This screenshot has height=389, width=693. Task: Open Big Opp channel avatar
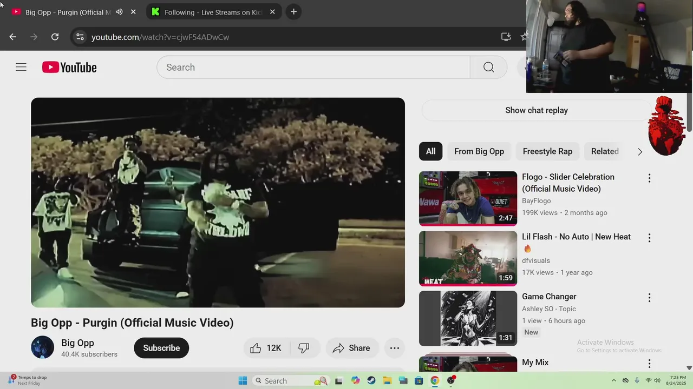[42, 347]
